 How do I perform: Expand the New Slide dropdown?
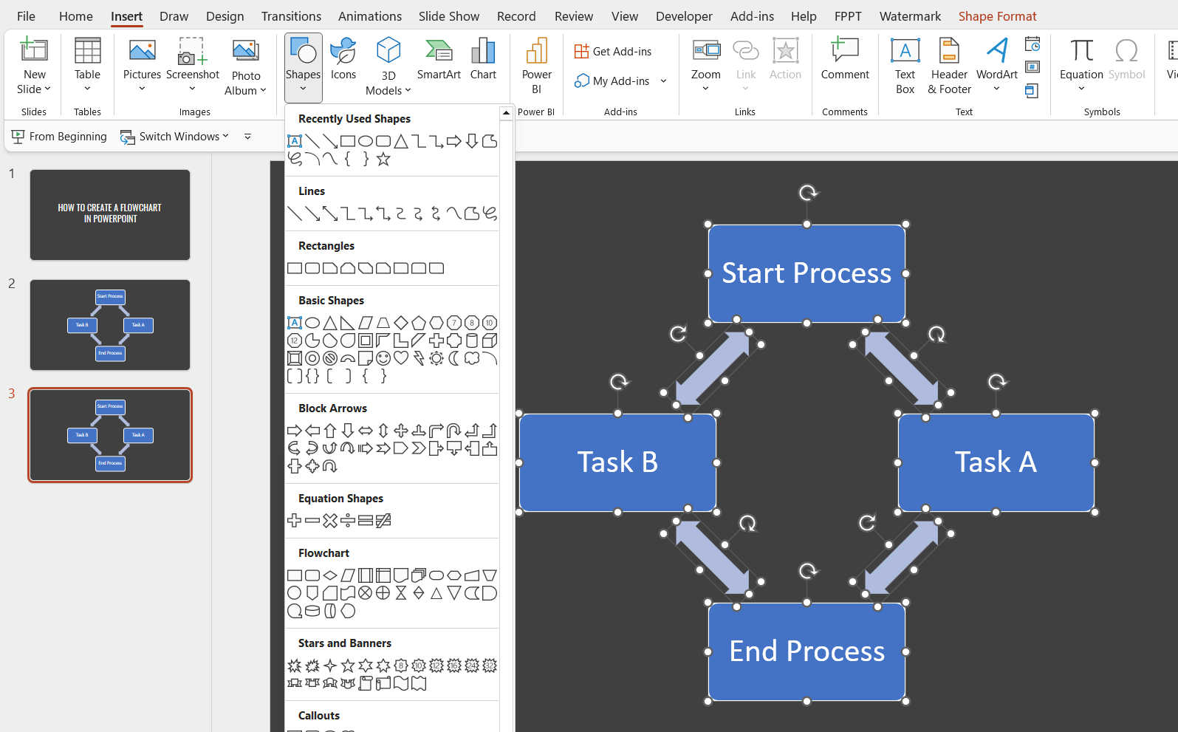[x=35, y=89]
